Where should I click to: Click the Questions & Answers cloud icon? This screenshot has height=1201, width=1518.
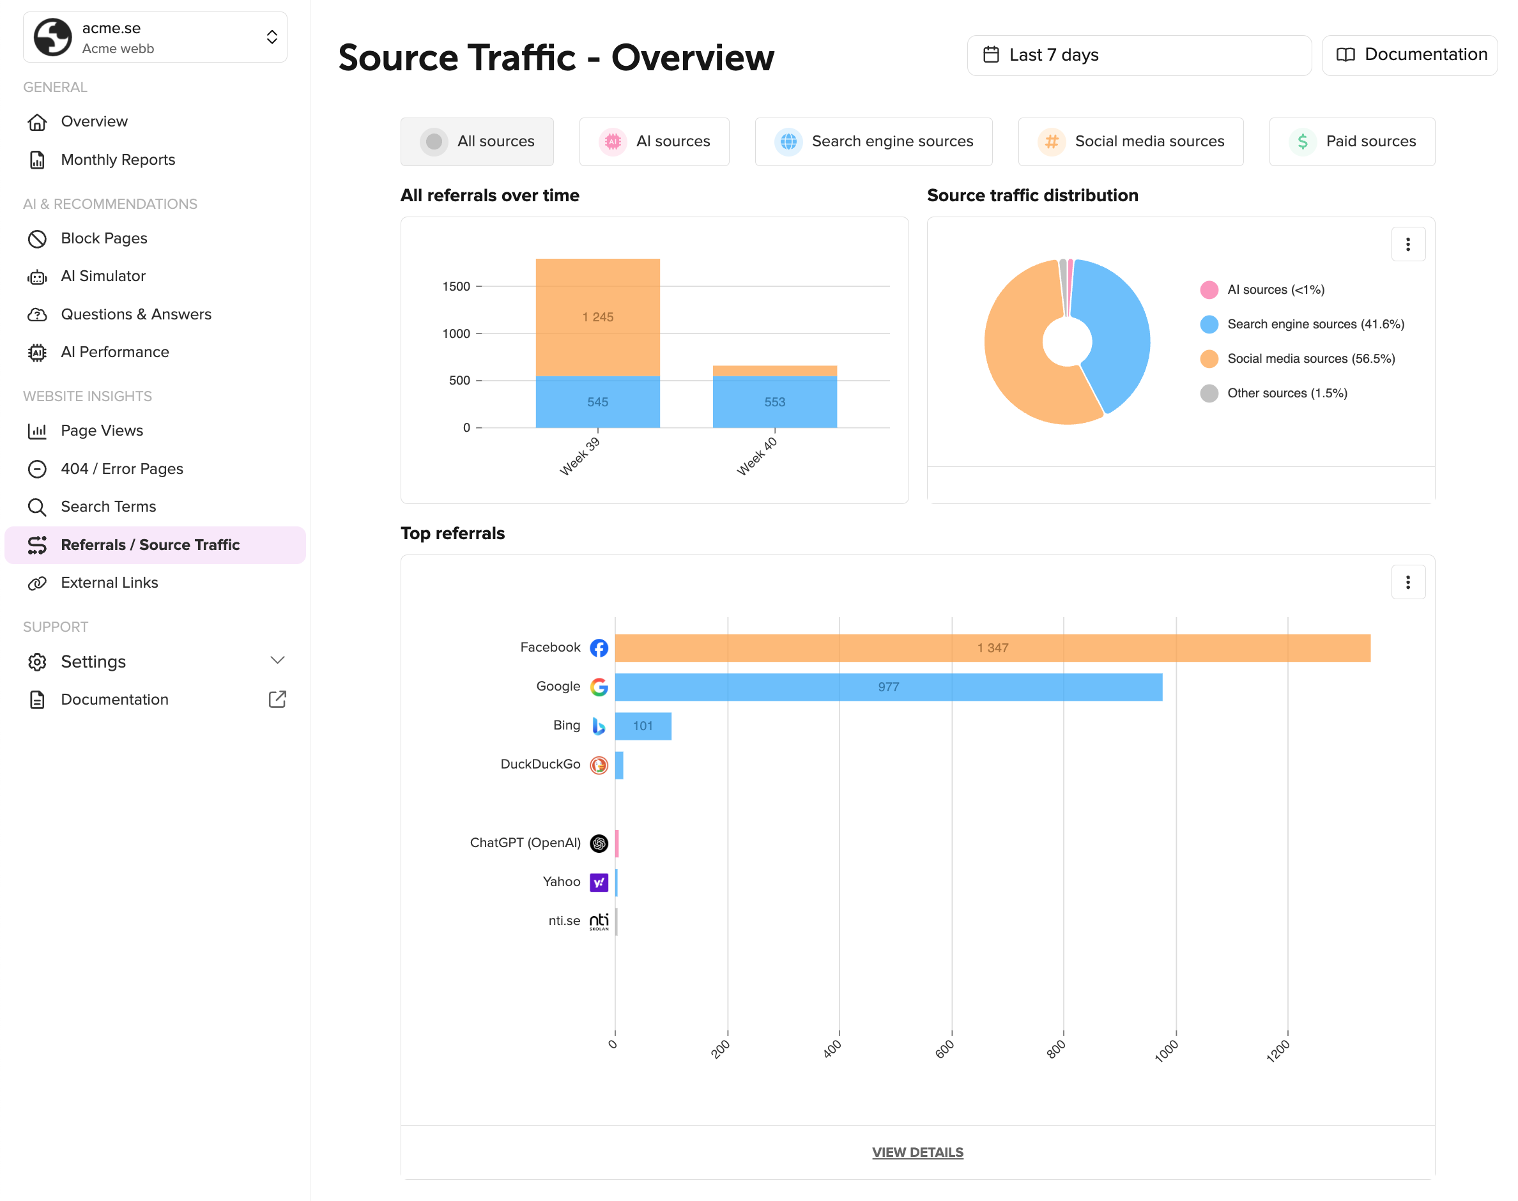tap(37, 314)
